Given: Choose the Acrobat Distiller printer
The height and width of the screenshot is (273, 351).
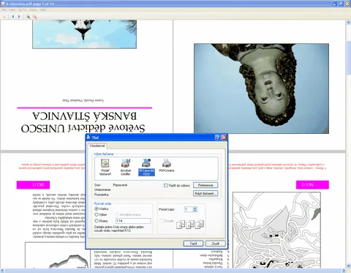Looking at the screenshot, I should point(126,167).
